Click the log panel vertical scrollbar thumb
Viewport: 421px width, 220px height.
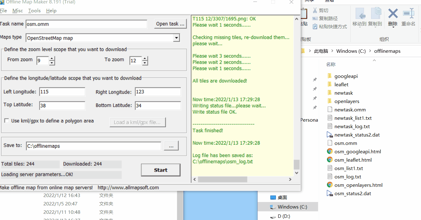[297, 164]
